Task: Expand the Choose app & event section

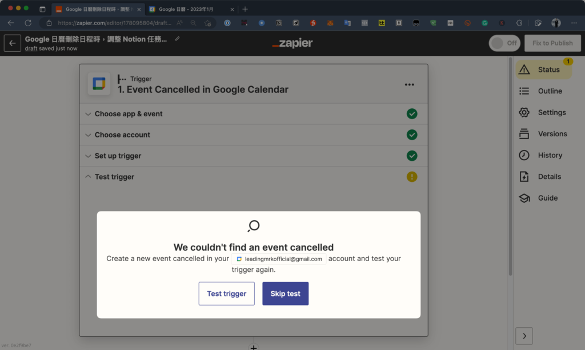Action: click(254, 113)
